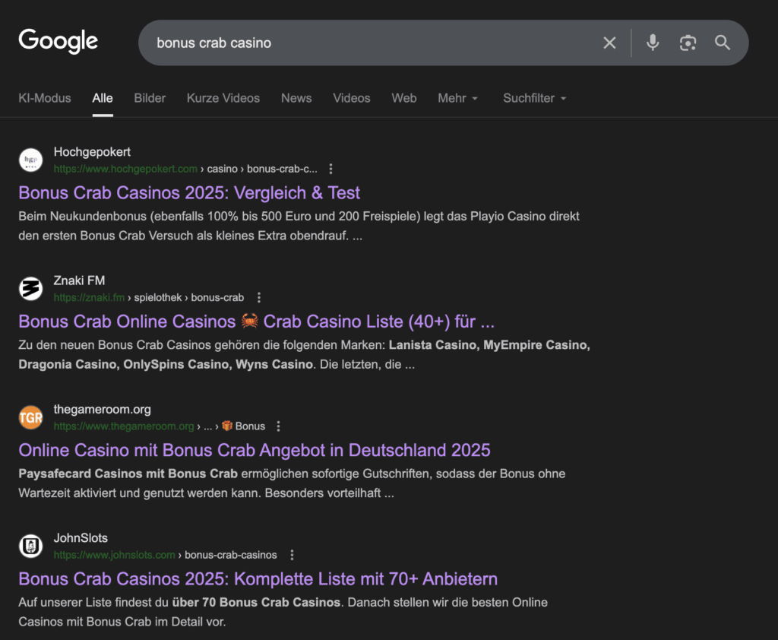Image resolution: width=778 pixels, height=640 pixels.
Task: Open Kurze Videos tab
Action: 223,98
